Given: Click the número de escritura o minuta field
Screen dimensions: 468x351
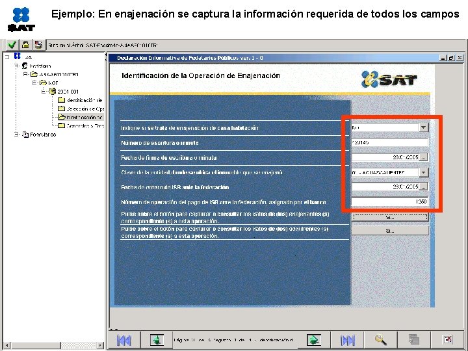Looking at the screenshot, I should pos(389,142).
